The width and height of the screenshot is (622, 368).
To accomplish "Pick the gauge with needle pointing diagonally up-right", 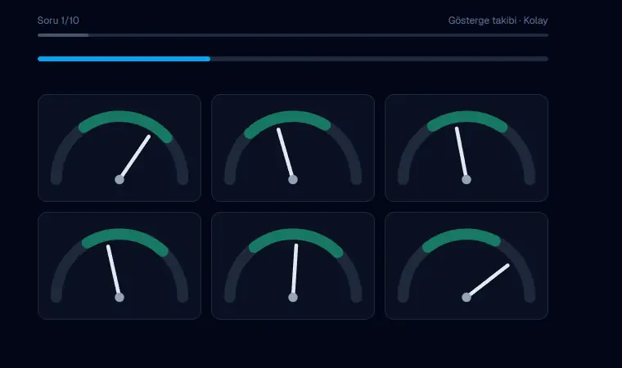I will (119, 148).
